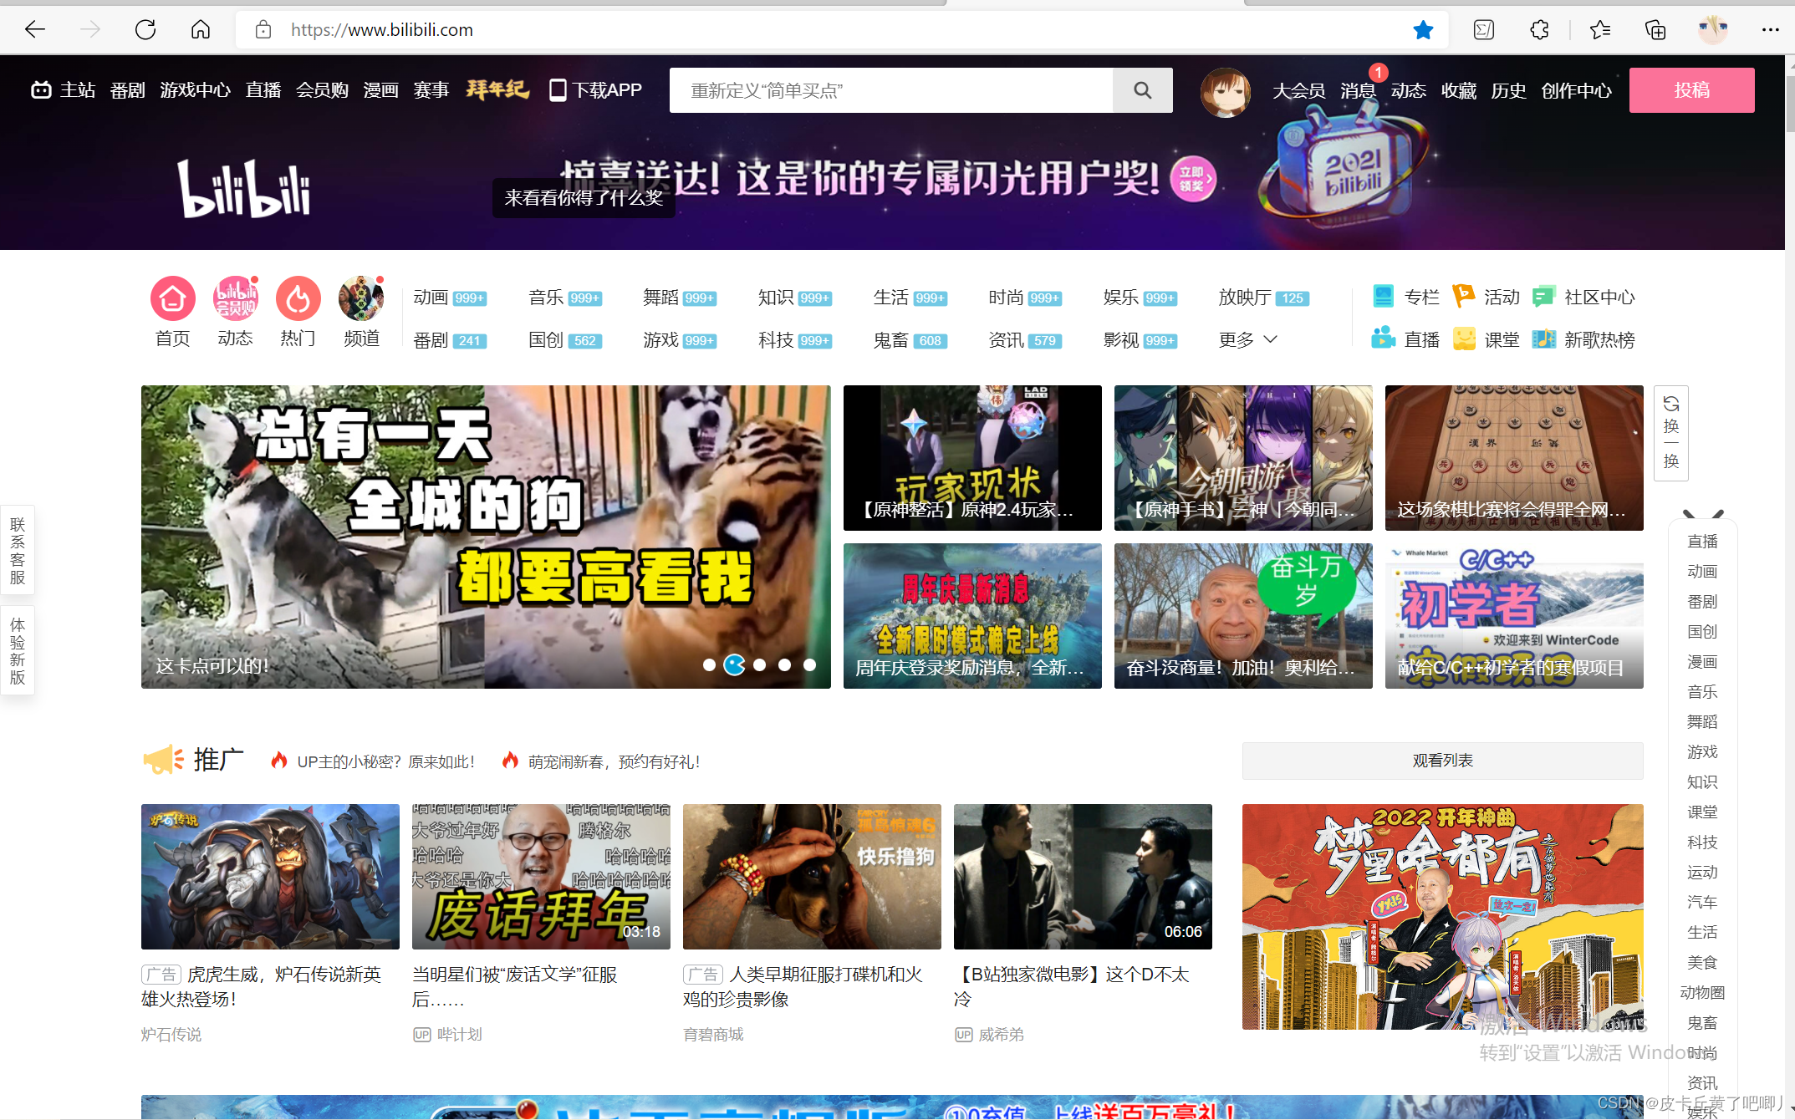
Task: Open the 社区中心 link
Action: click(1583, 297)
